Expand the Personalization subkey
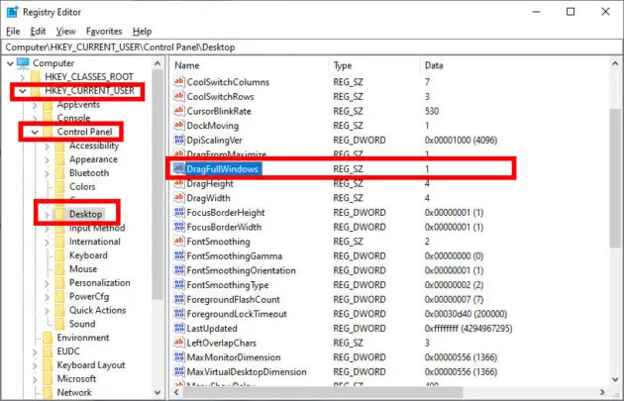This screenshot has width=624, height=401. coord(47,283)
